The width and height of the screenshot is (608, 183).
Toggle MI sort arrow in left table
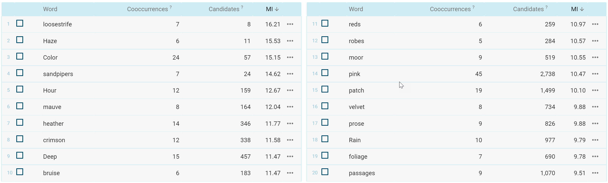[x=277, y=9]
